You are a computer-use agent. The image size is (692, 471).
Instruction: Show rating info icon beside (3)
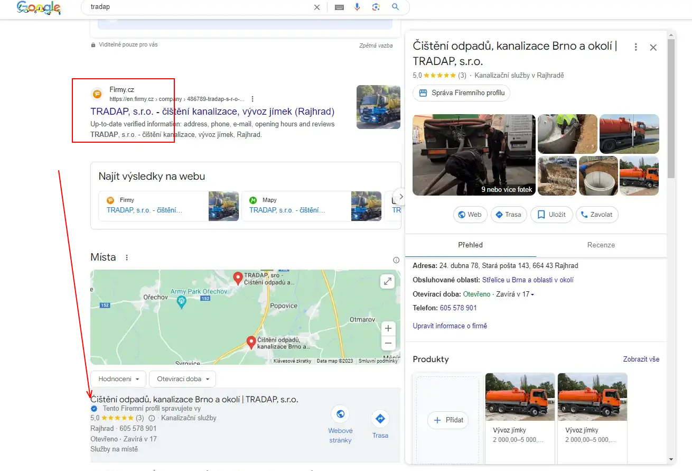[x=152, y=418]
